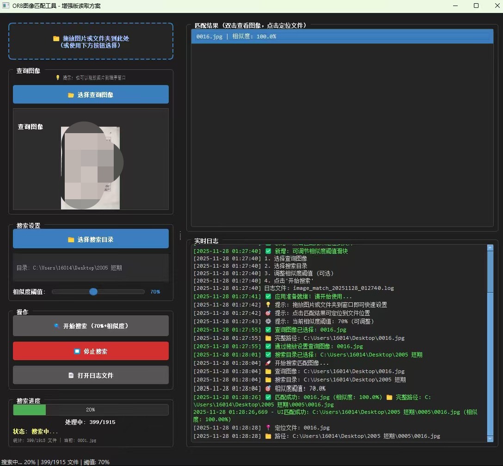Select the 0016.jpg match result row
503x466 pixels.
342,37
